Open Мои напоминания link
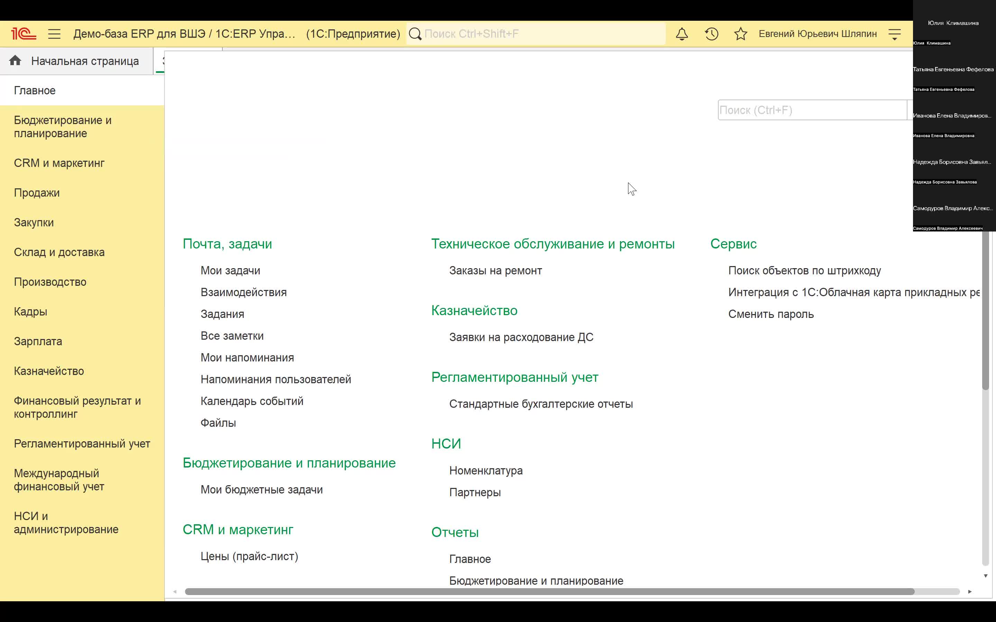This screenshot has height=622, width=996. tap(247, 358)
